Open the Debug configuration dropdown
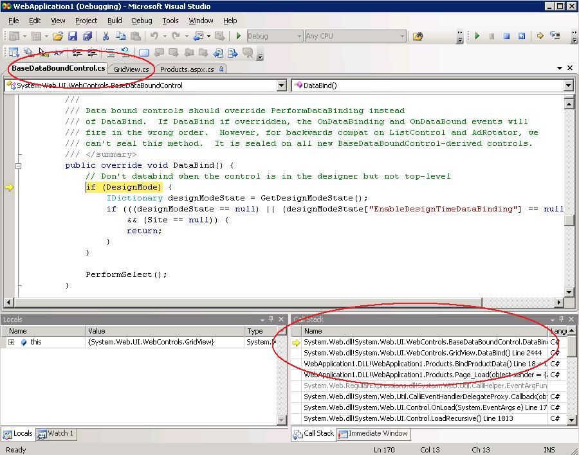579x455 pixels. click(x=275, y=36)
